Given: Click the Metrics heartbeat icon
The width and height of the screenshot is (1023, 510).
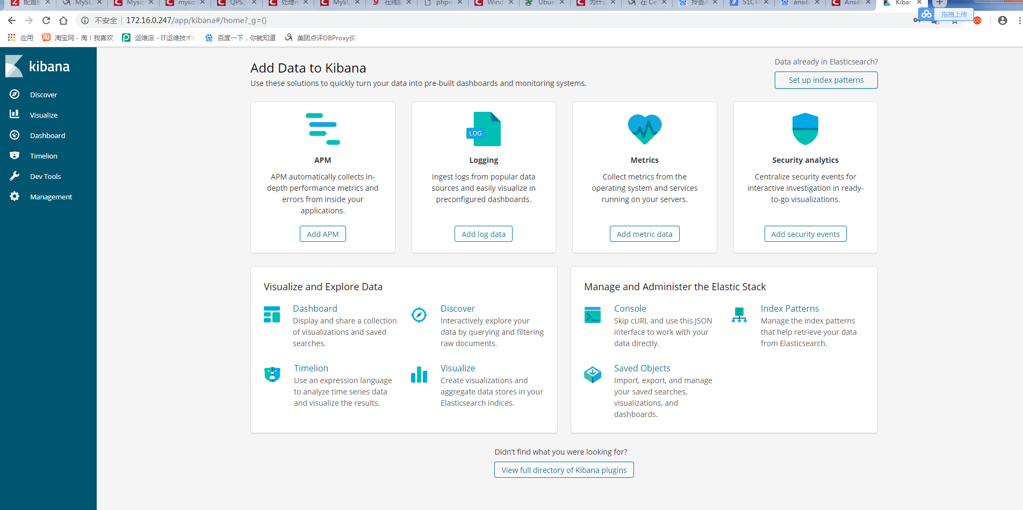Looking at the screenshot, I should (645, 129).
